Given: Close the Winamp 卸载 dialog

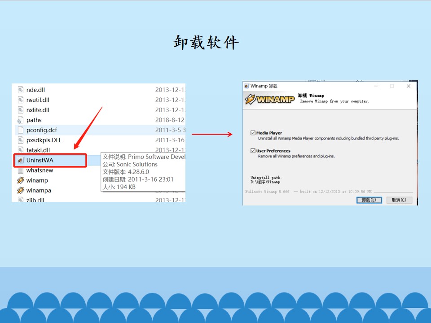Looking at the screenshot, I should (409, 86).
